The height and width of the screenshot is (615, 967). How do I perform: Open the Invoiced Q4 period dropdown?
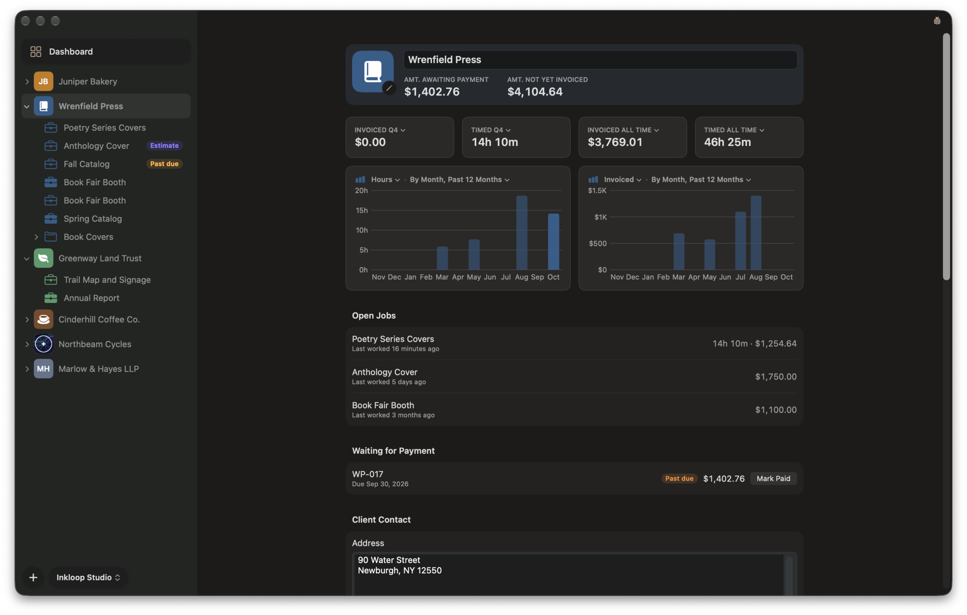[380, 130]
